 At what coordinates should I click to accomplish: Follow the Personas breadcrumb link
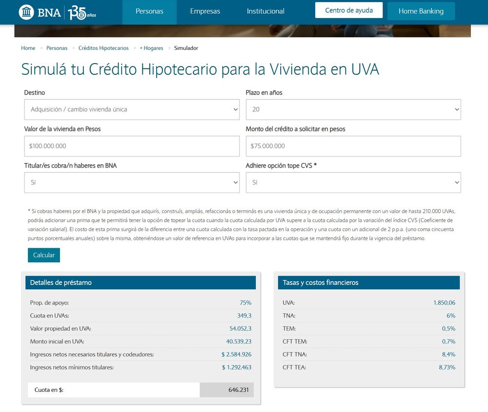[x=57, y=48]
